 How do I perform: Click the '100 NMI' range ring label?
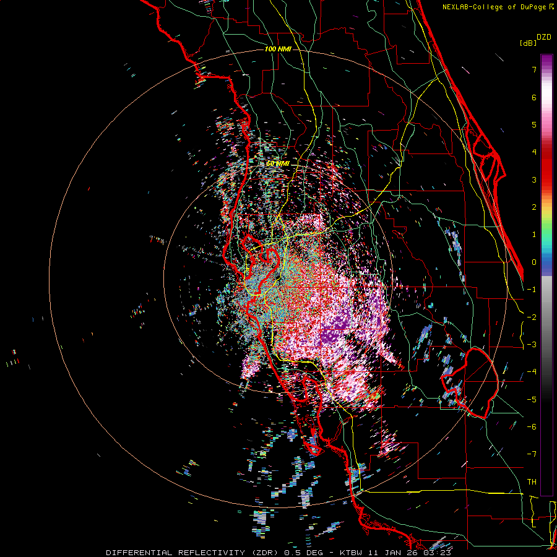click(x=278, y=49)
